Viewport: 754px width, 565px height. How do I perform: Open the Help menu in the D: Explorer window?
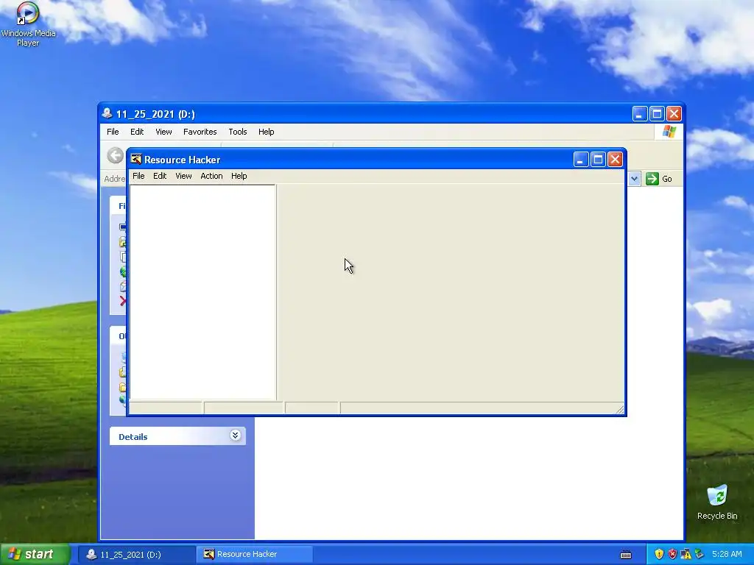[x=266, y=132]
